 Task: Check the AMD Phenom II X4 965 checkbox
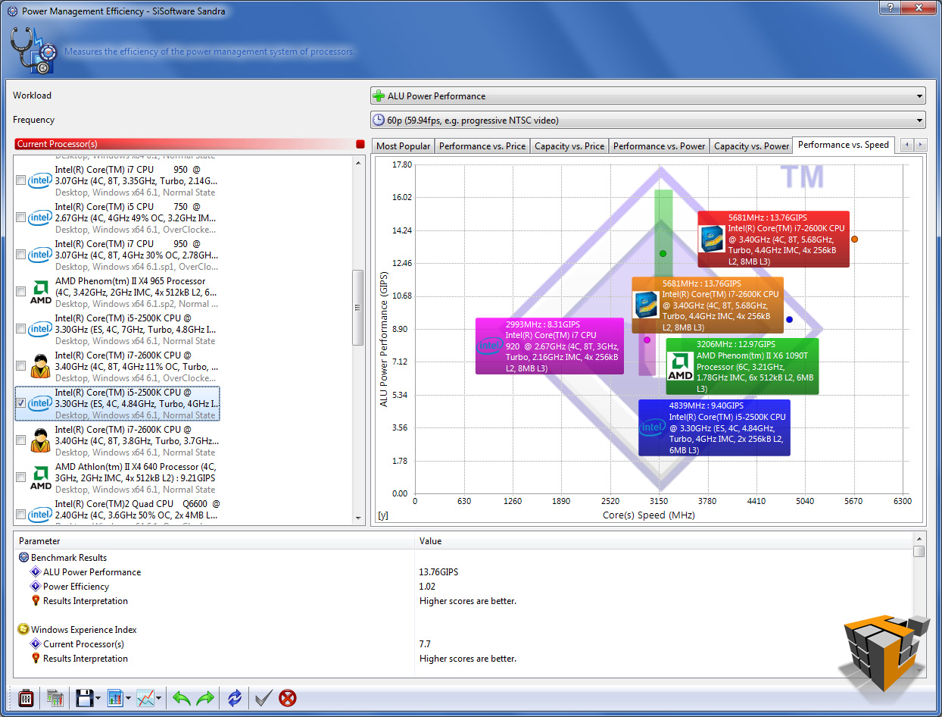tap(20, 292)
